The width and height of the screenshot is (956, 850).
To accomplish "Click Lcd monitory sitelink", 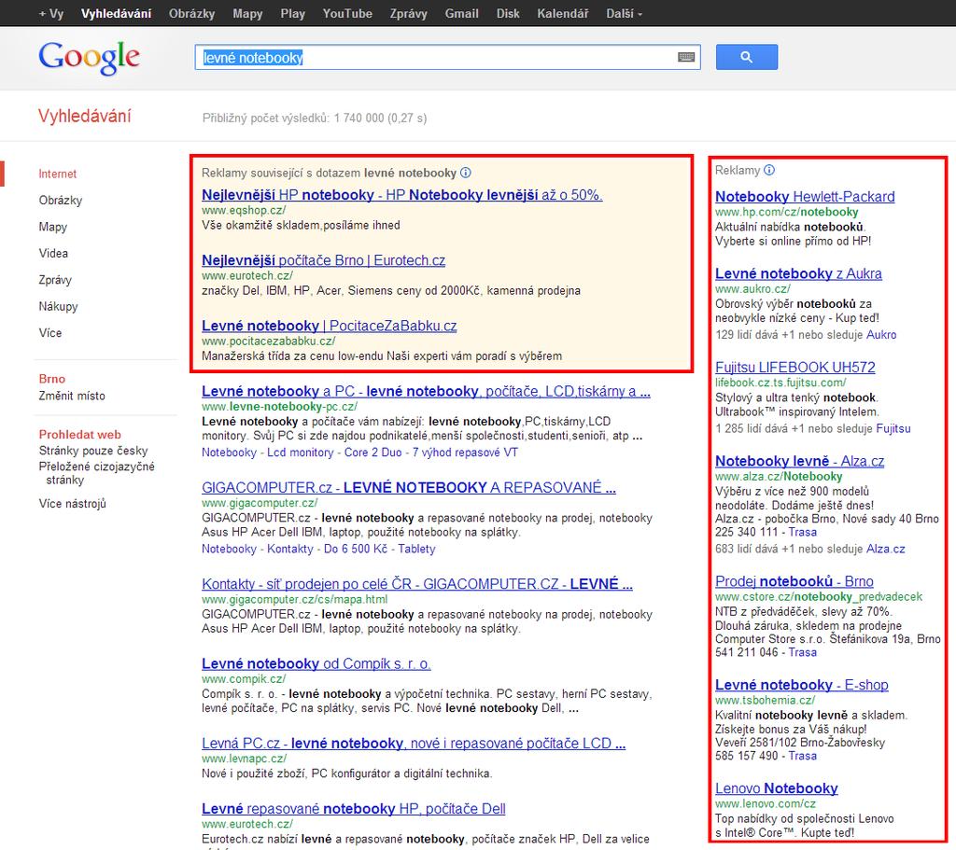I will (300, 453).
